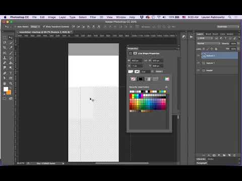The height and width of the screenshot is (181, 242).
Task: Select the Header layer
Action: click(x=219, y=70)
